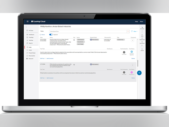169x127 pixels.
Task: Click Philip Hawkins chip in the second fact
Action: (94, 64)
